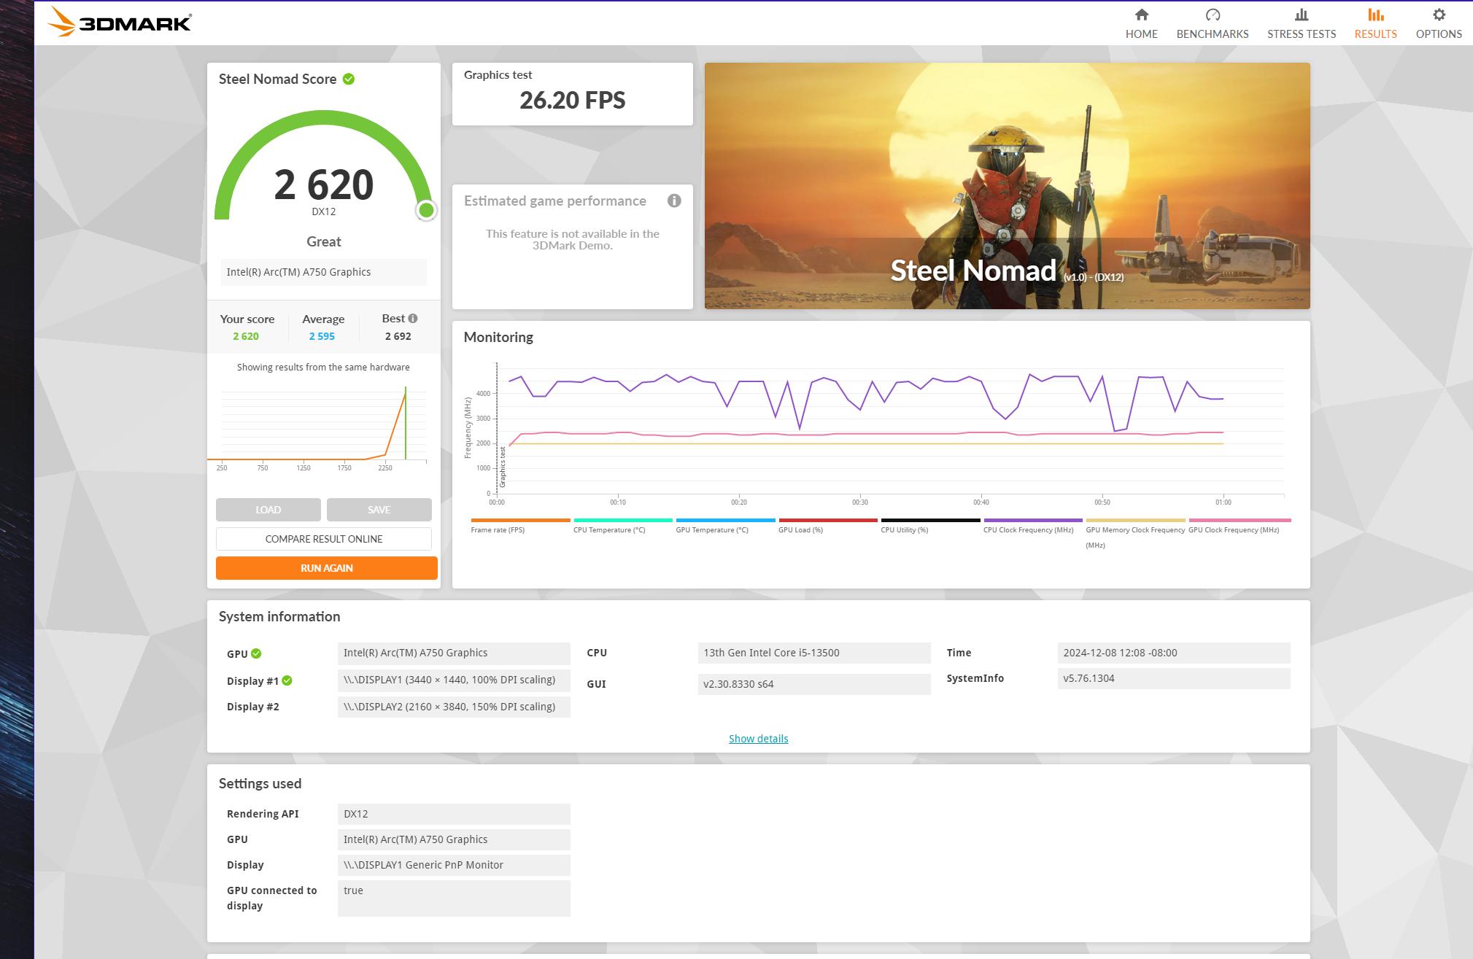This screenshot has height=959, width=1473.
Task: Open the BENCHMARKS tab label
Action: 1213,34
